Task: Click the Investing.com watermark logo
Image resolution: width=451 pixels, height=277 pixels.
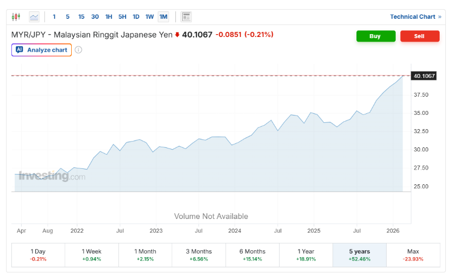Action: (52, 176)
